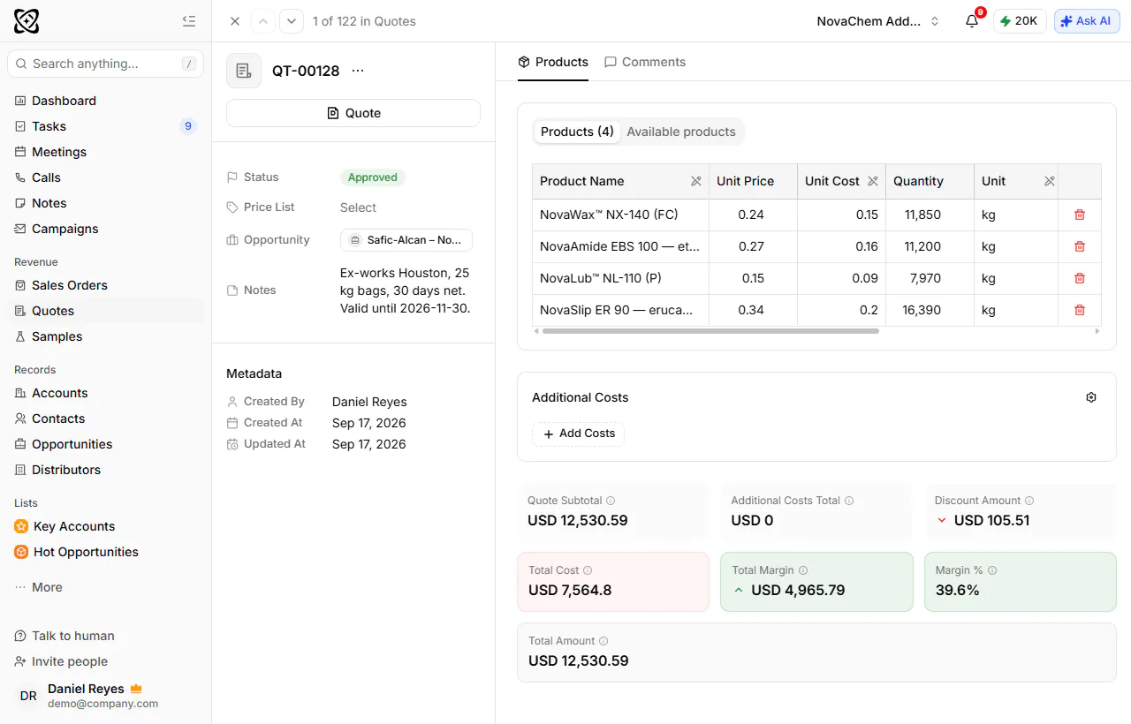The width and height of the screenshot is (1131, 724).
Task: Close the quote detail panel
Action: coord(235,21)
